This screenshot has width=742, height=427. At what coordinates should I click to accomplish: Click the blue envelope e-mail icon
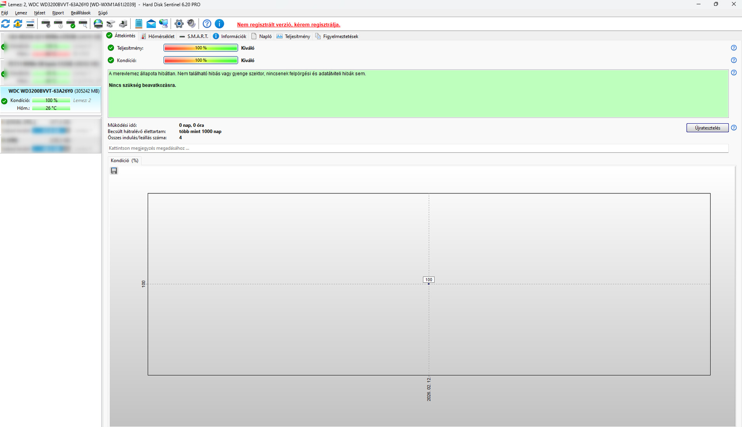[x=151, y=24]
